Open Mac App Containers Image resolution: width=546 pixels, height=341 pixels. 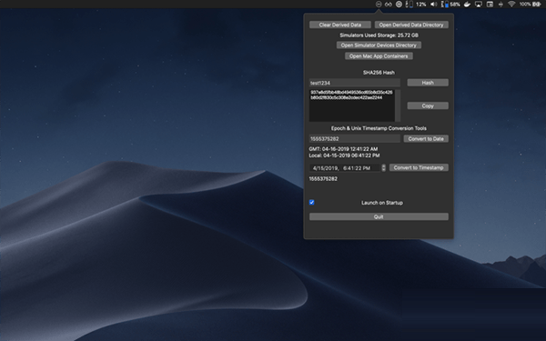[x=379, y=56]
